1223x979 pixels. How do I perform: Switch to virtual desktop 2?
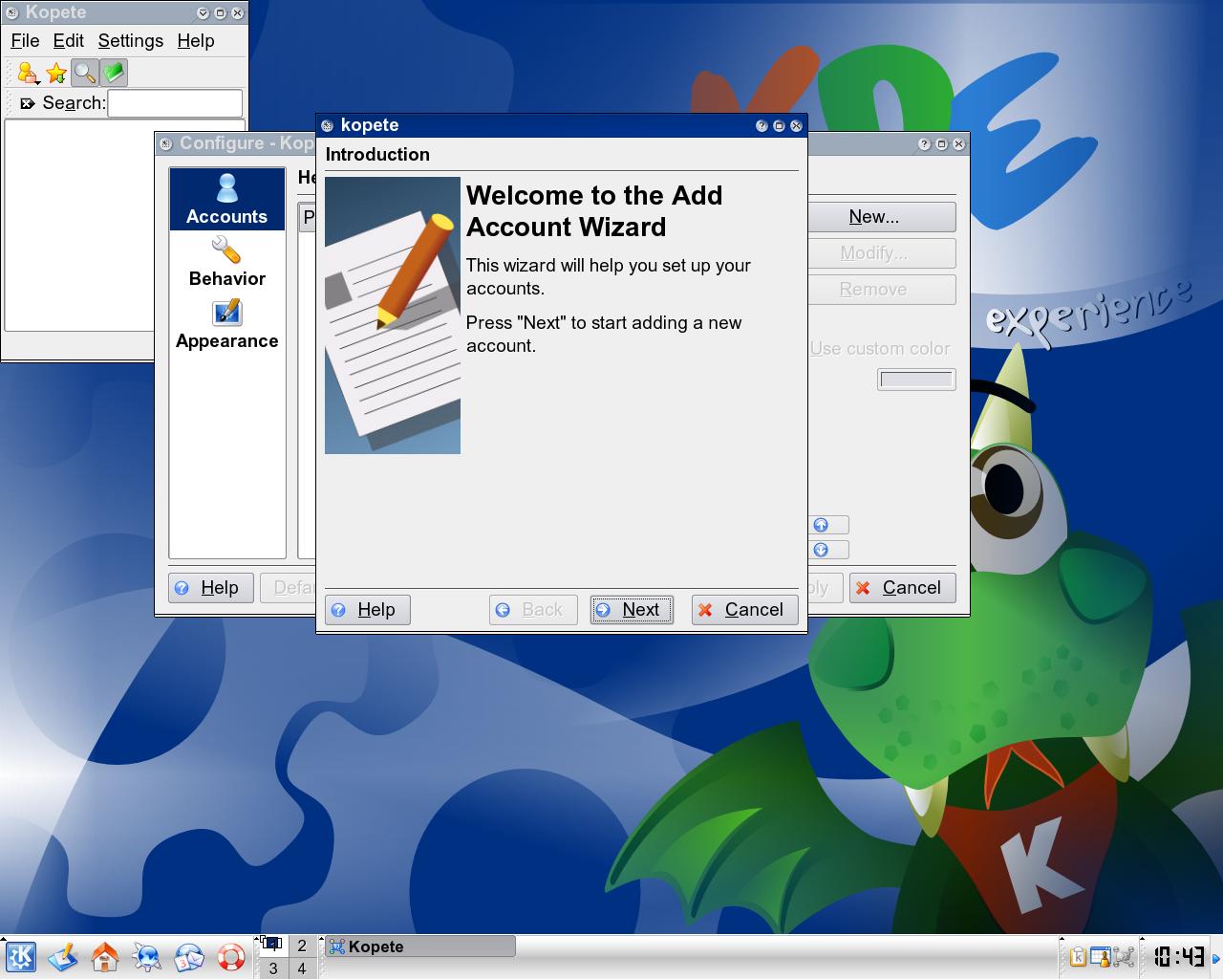point(302,946)
